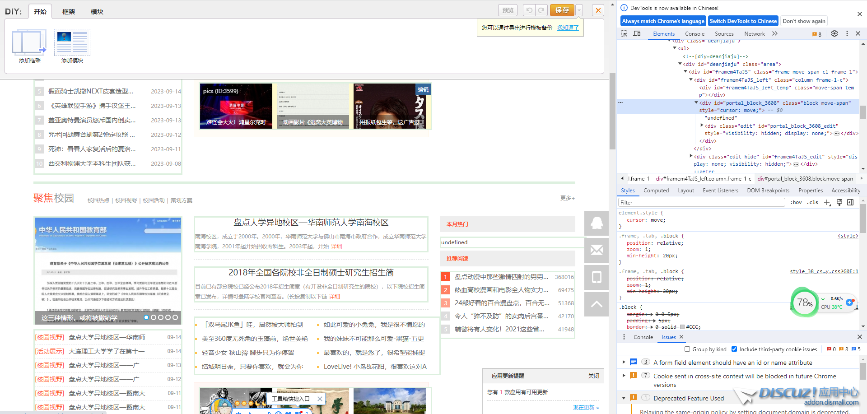The width and height of the screenshot is (867, 414).
Task: Click the 编辑 badge on pics block
Action: point(423,90)
